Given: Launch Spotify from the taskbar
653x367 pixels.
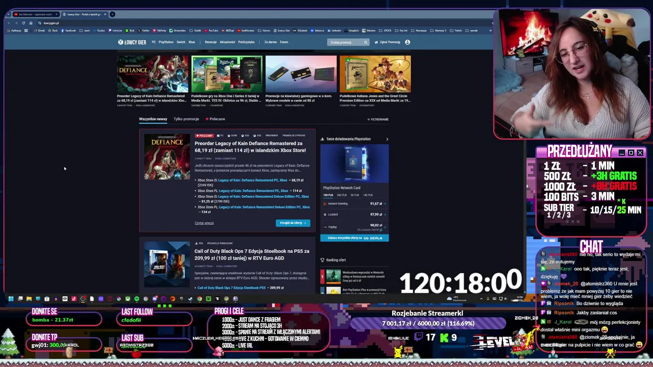Looking at the screenshot, I should point(137,299).
